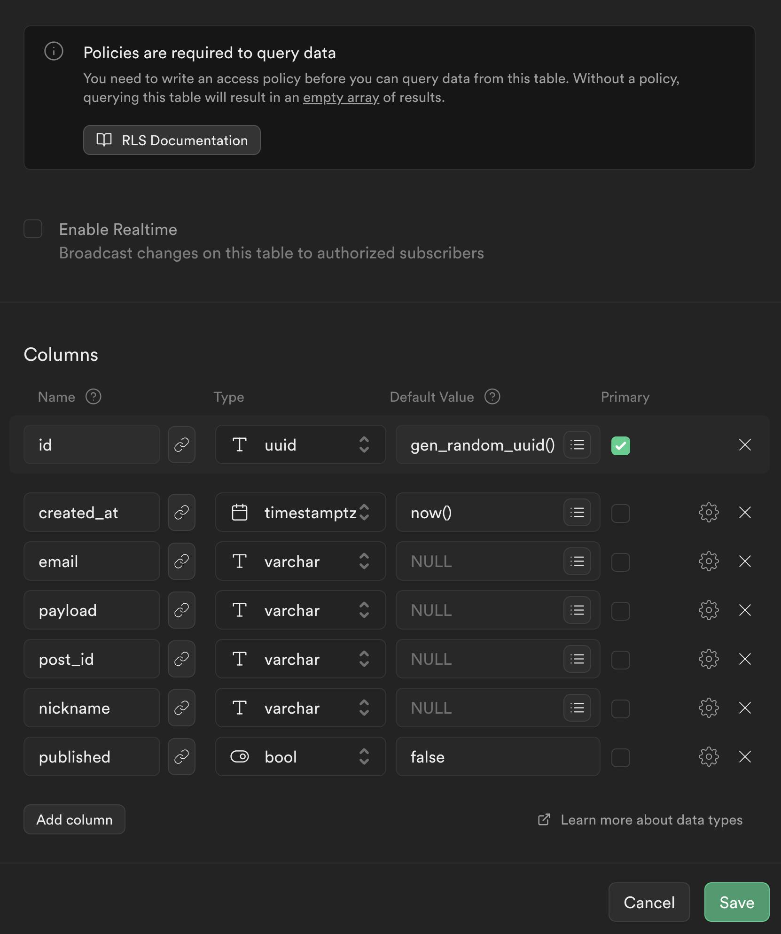The width and height of the screenshot is (781, 934).
Task: Click the Name column help icon
Action: click(x=94, y=397)
